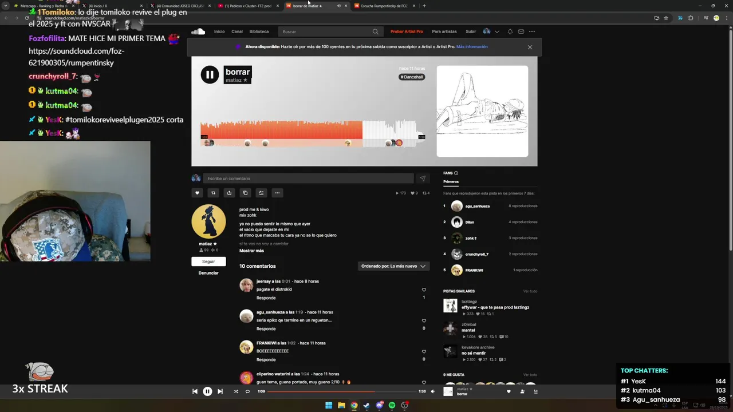Open the comment sort order dropdown

[393, 266]
